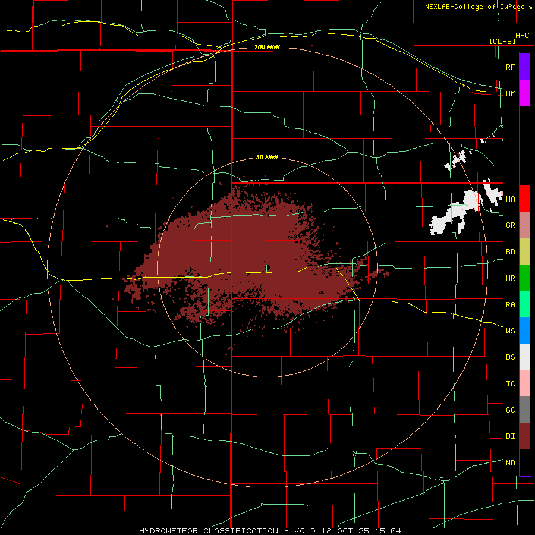535x535 pixels.
Task: Click the DS legend label
Action: (x=510, y=357)
